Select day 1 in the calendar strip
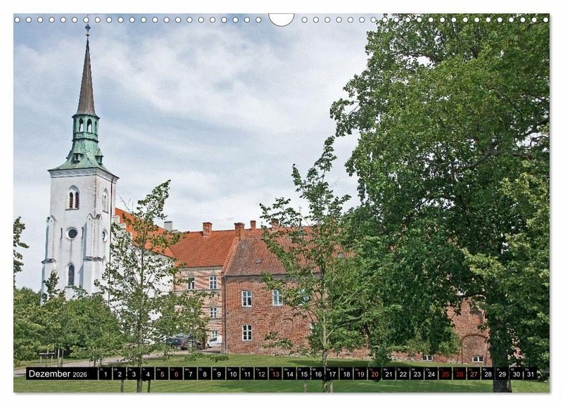Viewport: 563px width, 406px height. point(105,374)
